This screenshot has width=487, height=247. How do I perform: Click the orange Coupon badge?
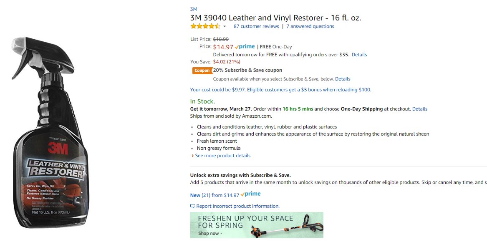(202, 71)
